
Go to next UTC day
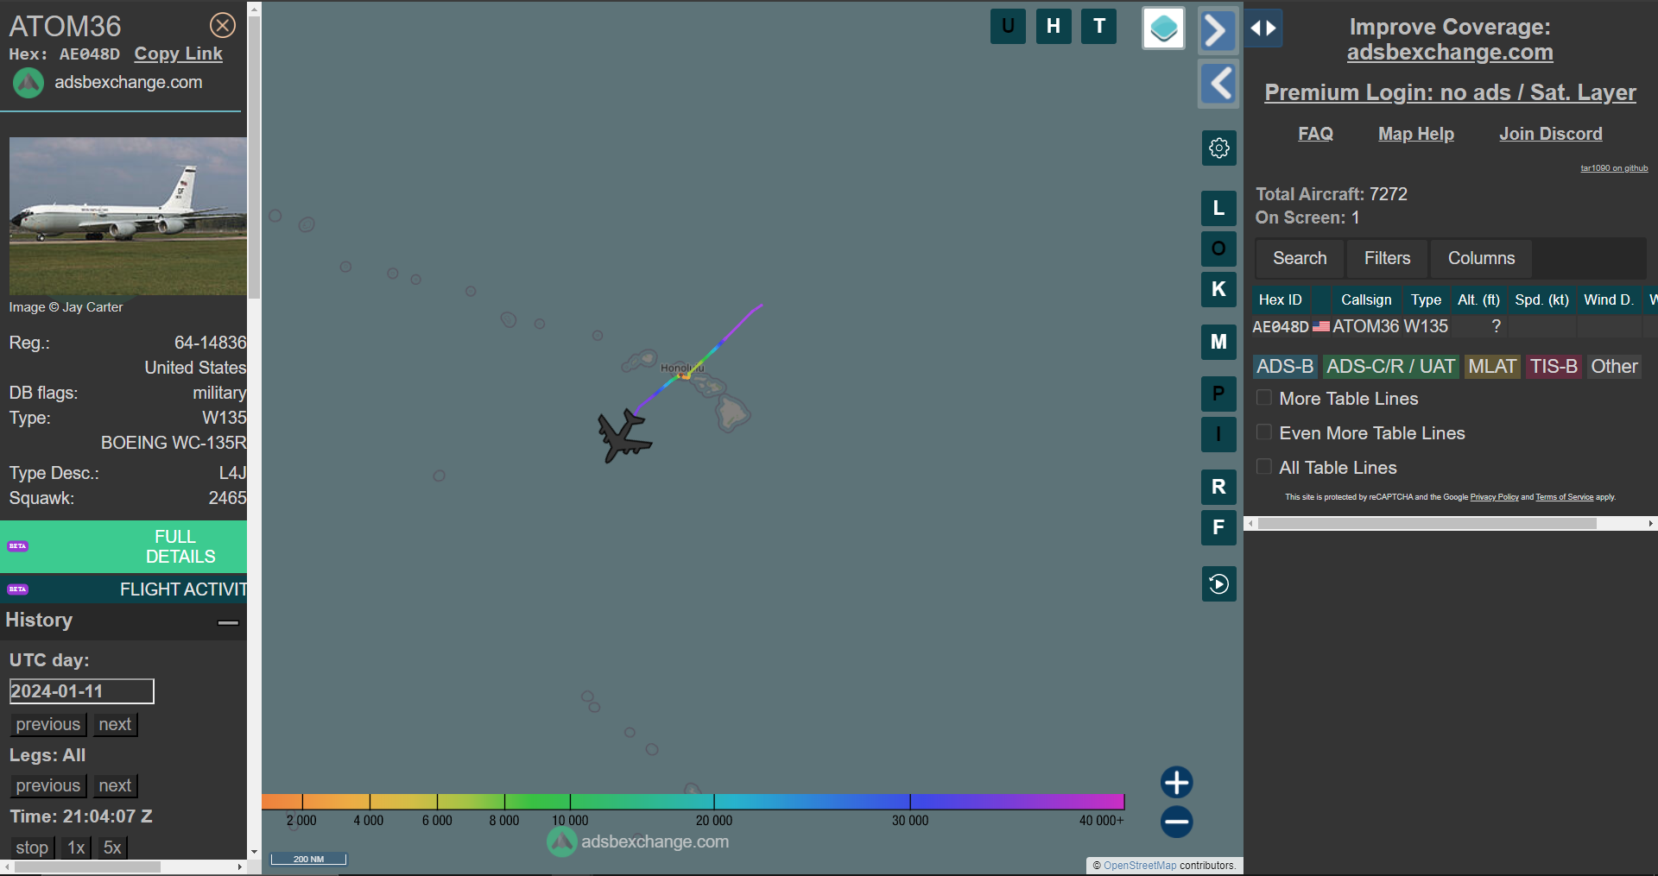(115, 724)
